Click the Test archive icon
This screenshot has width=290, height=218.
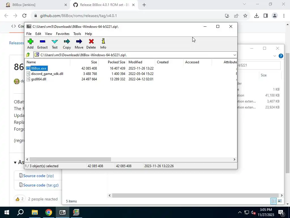click(55, 41)
